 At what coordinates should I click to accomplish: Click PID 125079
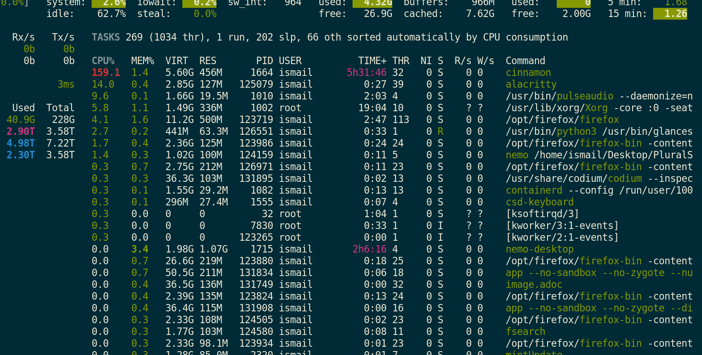(x=256, y=84)
